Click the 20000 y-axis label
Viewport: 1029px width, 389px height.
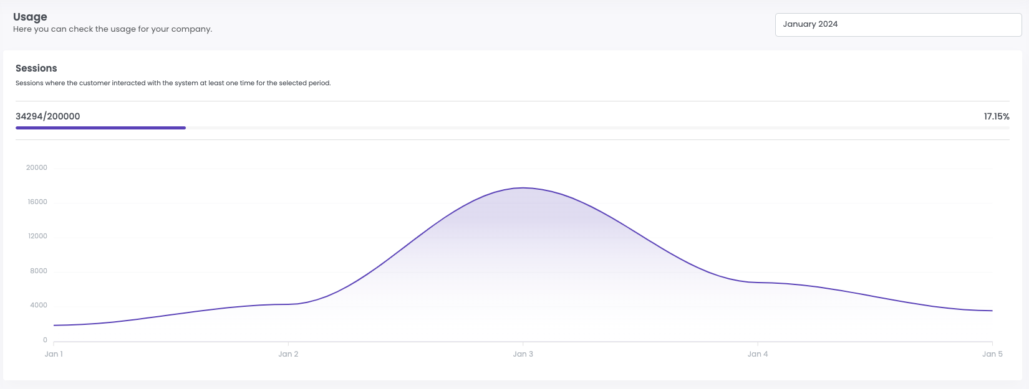coord(37,167)
